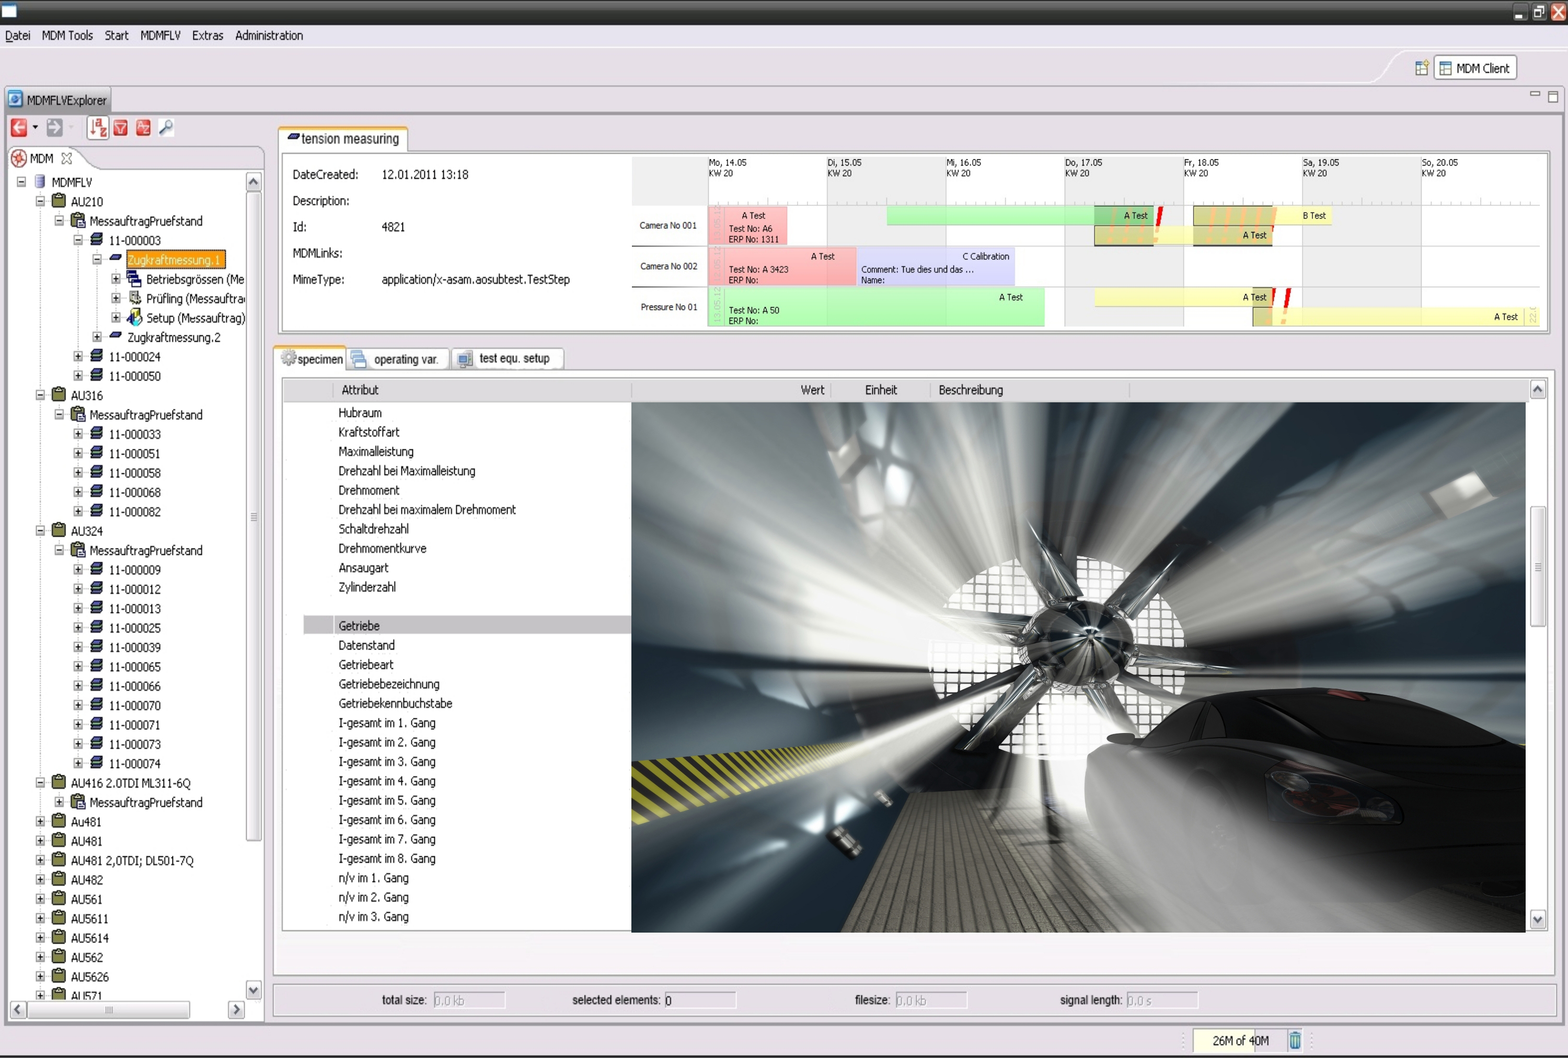Collapse the Zugkraftmessung.1 node
Viewport: 1568px width, 1058px height.
pos(97,260)
